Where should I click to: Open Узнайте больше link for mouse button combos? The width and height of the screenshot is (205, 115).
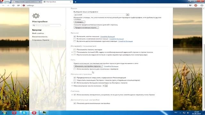(116, 39)
